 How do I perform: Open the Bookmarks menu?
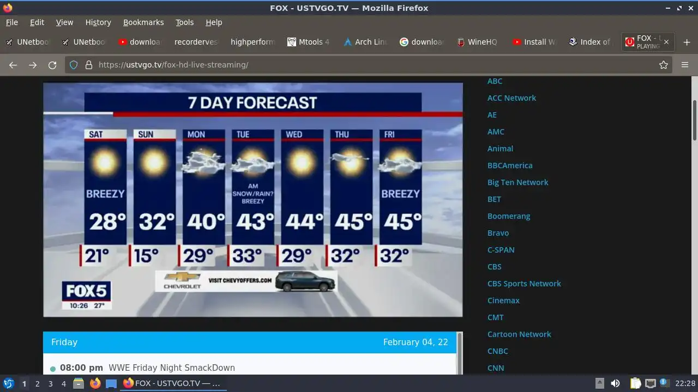click(x=143, y=22)
